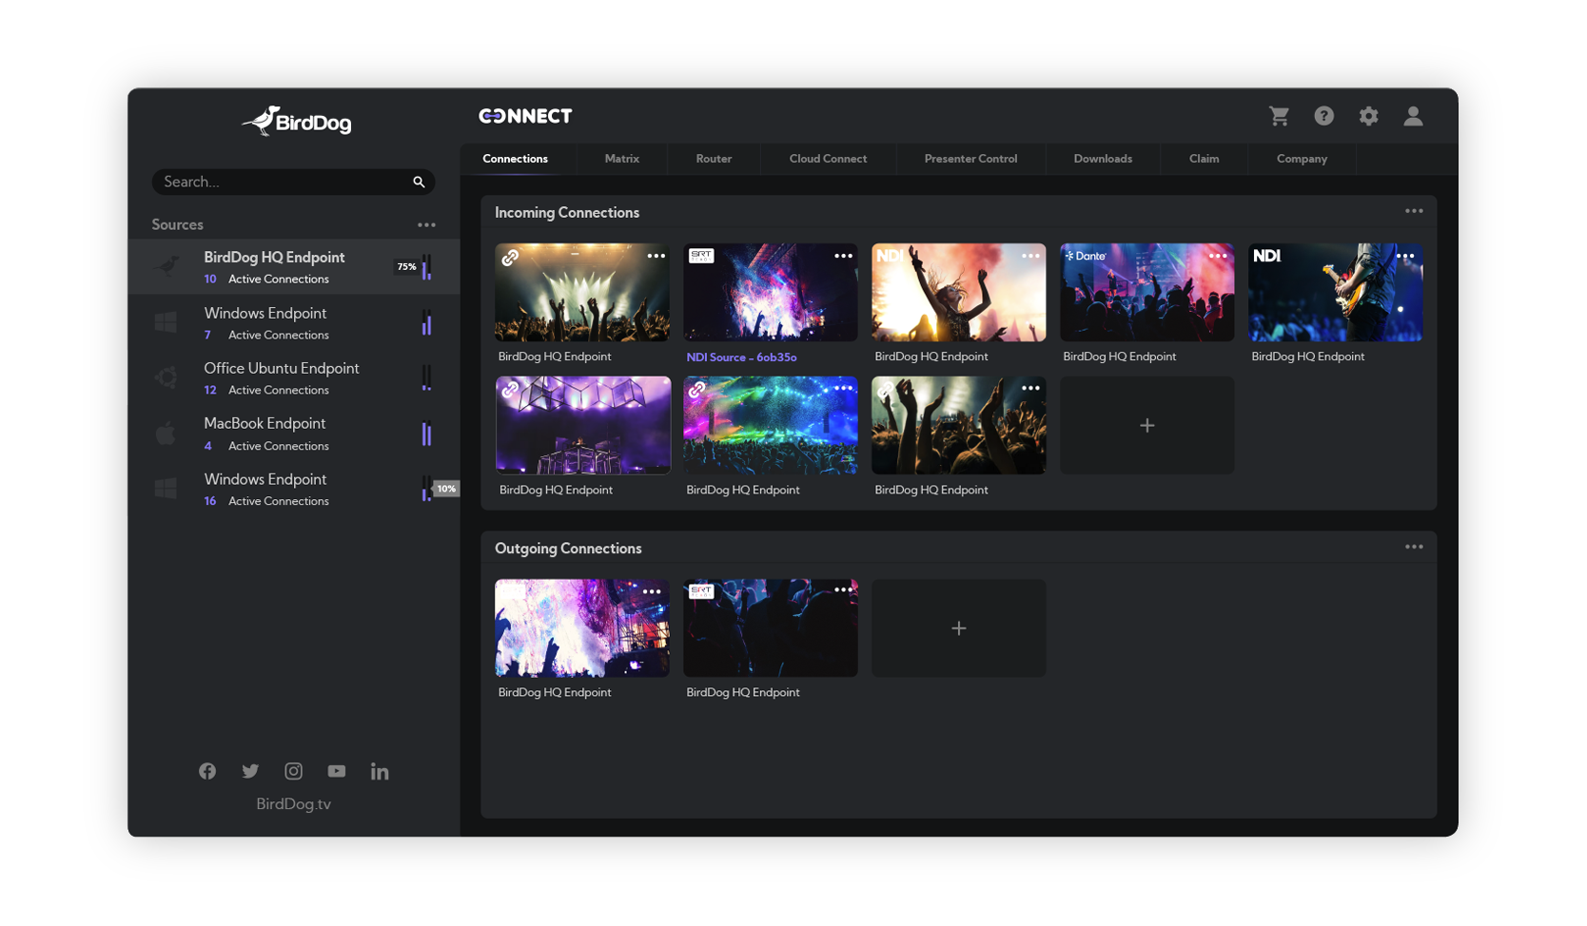1587x926 pixels.
Task: Open the YouTube social icon
Action: point(337,771)
